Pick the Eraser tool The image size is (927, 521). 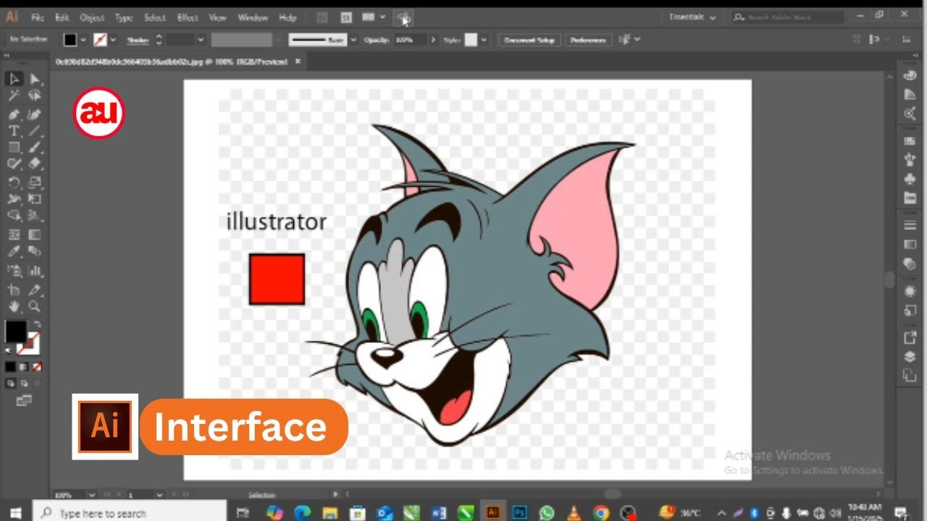[35, 164]
